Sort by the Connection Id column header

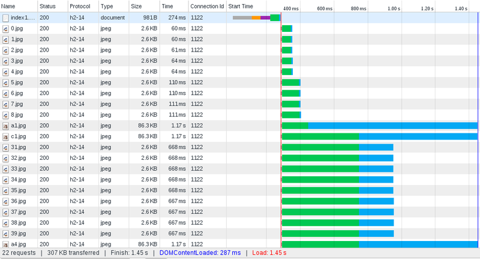pos(207,7)
